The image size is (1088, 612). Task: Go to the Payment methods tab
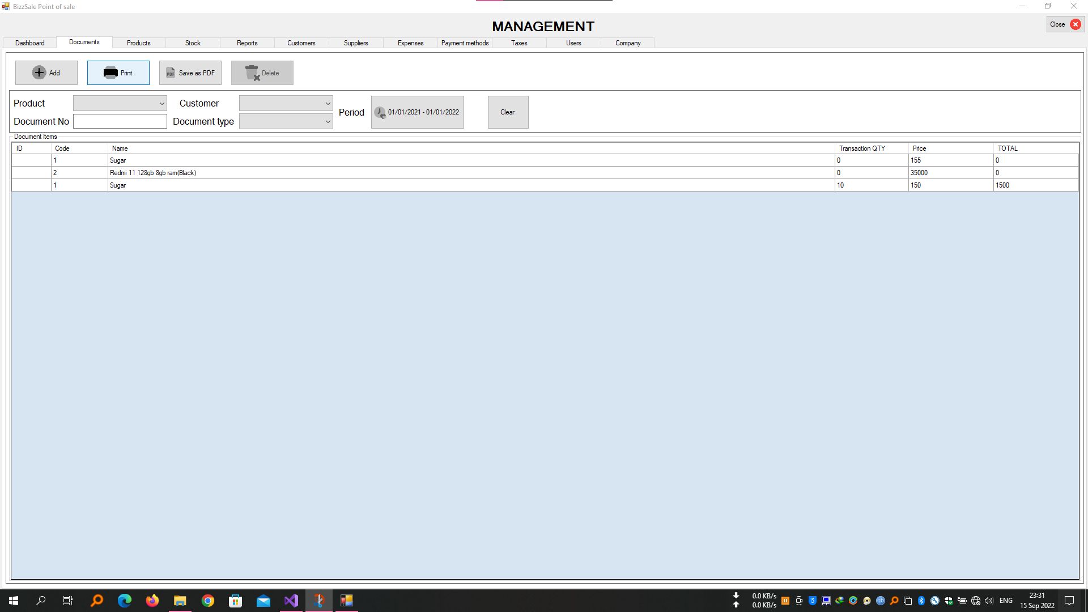coord(465,43)
